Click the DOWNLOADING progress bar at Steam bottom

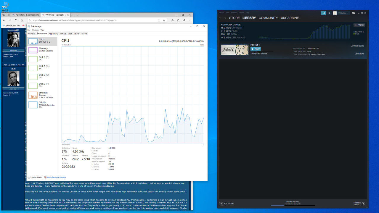point(293,205)
